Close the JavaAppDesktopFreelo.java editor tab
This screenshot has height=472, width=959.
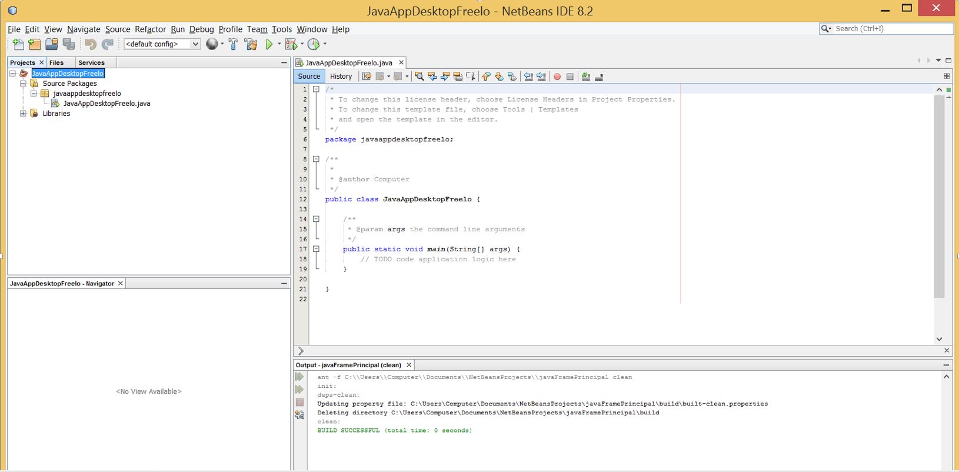pos(401,62)
